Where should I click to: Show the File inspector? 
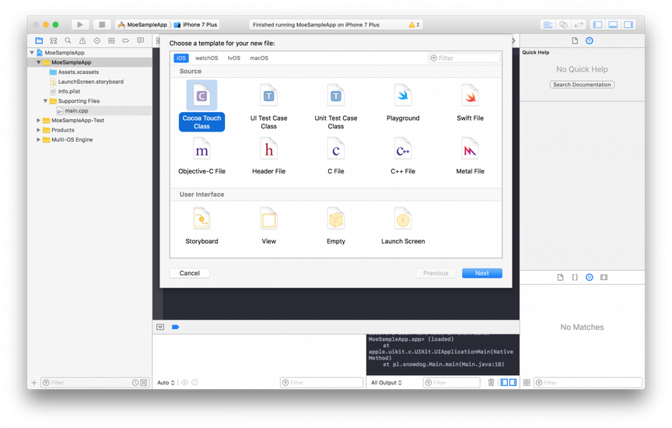(x=575, y=40)
